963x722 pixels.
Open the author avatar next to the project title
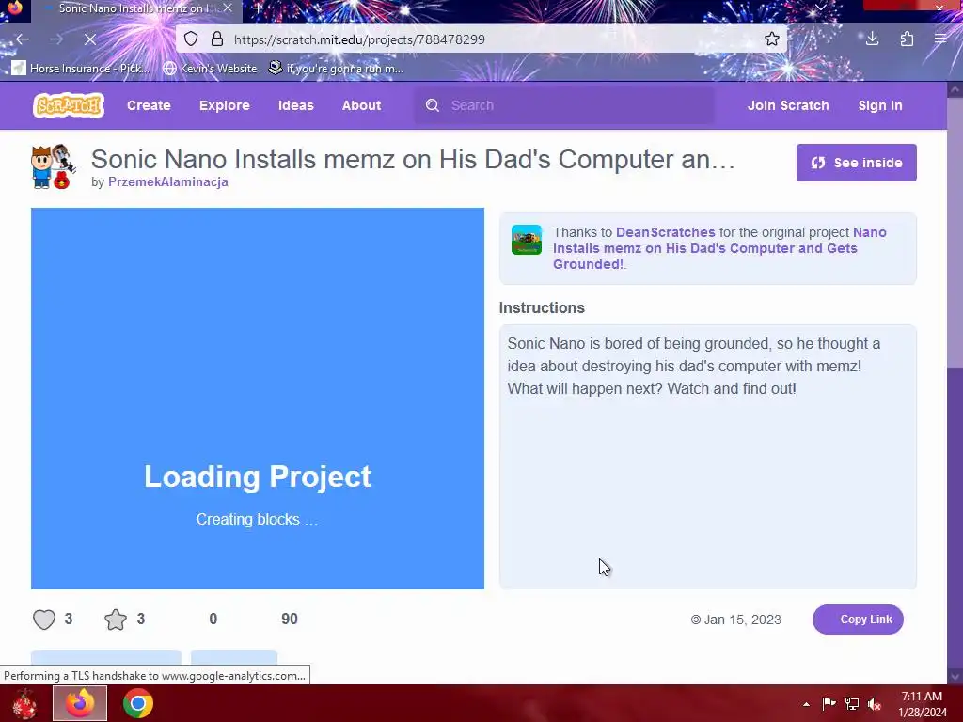pyautogui.click(x=54, y=166)
